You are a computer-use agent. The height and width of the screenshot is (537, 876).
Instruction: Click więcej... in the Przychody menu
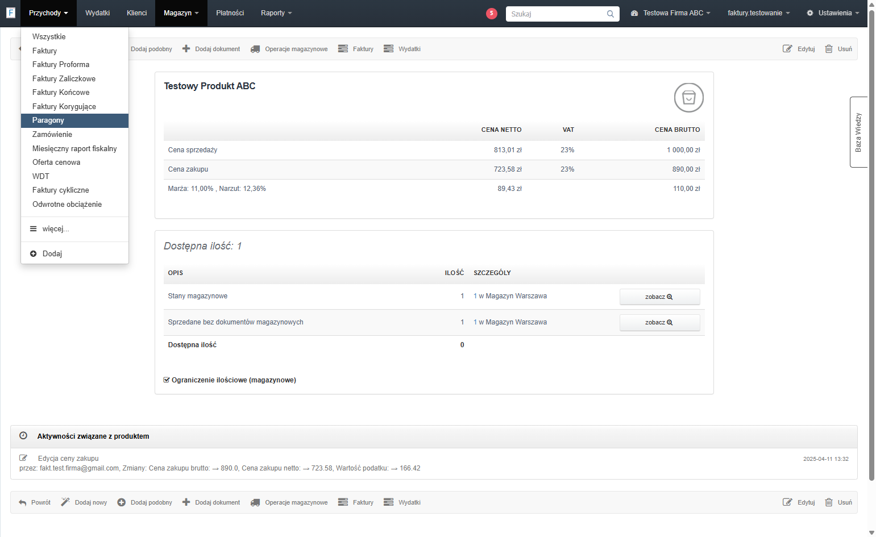74,229
